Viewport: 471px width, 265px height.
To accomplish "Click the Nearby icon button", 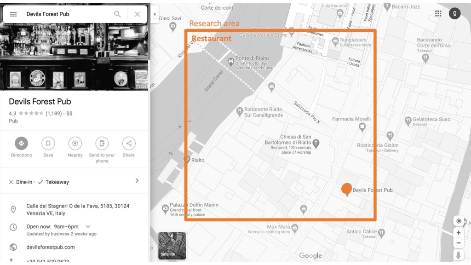I will pos(75,143).
